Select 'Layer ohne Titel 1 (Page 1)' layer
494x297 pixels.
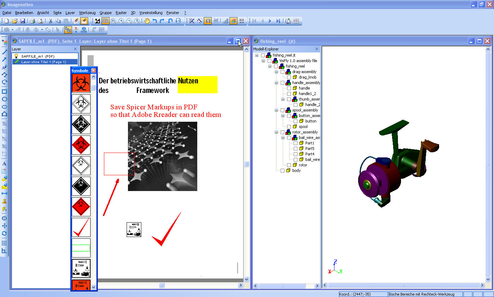click(x=43, y=62)
